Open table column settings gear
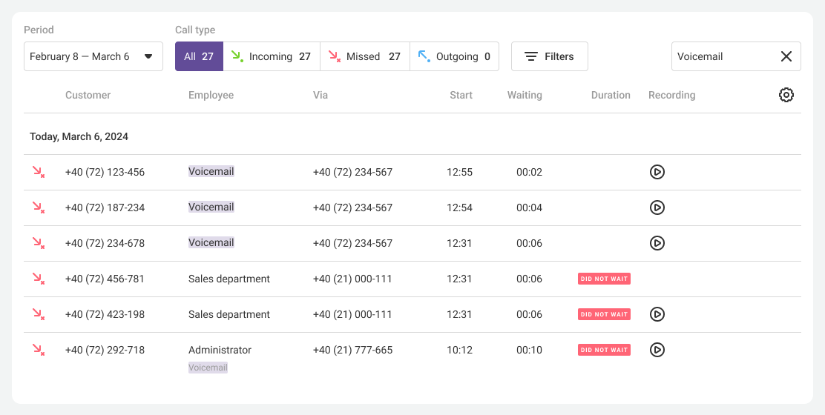The image size is (825, 415). pos(786,95)
